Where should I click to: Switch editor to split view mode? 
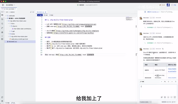46,15
